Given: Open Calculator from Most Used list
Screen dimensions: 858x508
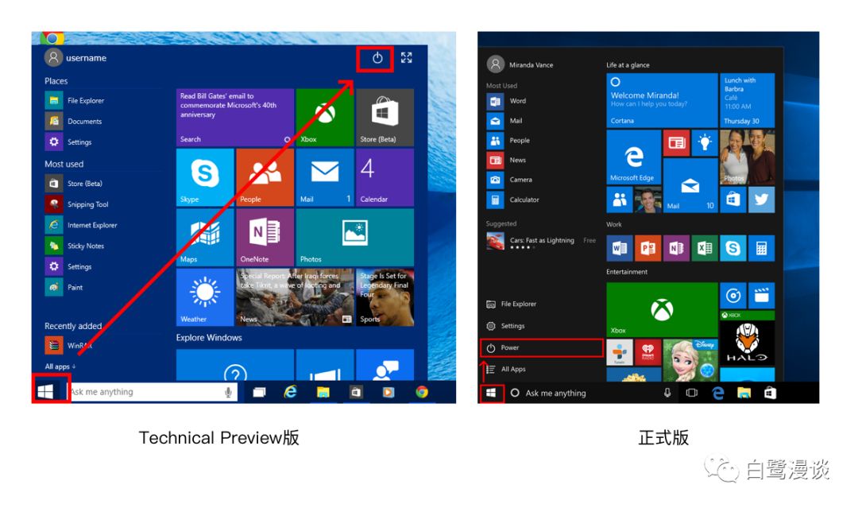Looking at the screenshot, I should (x=513, y=200).
